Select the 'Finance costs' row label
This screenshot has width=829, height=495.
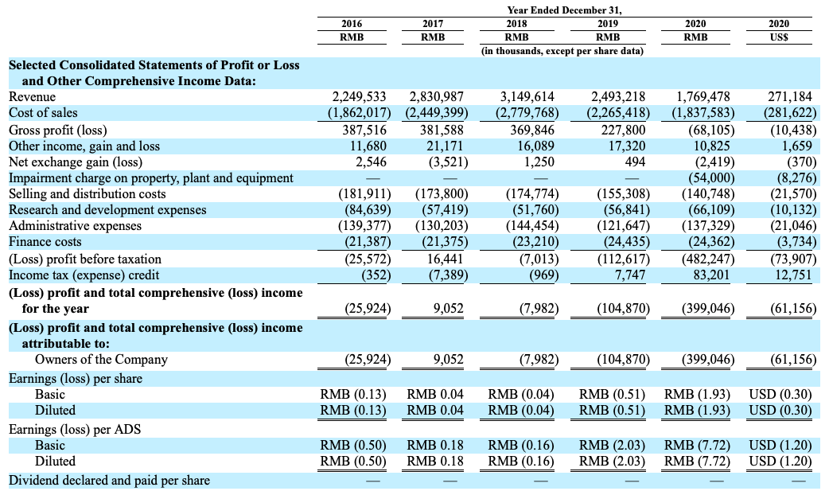45,242
